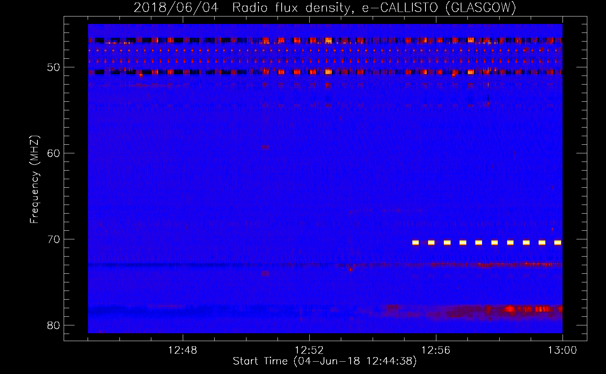Click the '12:48' time tick label
This screenshot has height=374, width=606.
182,350
